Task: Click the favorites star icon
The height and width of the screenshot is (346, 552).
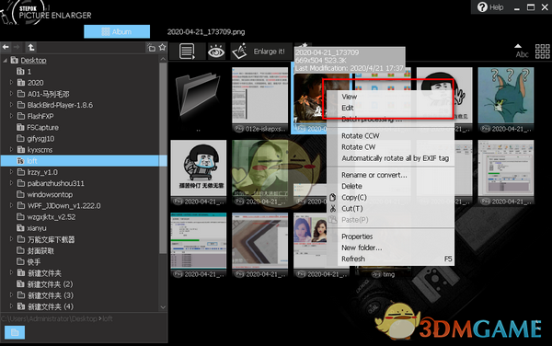Action: pyautogui.click(x=162, y=47)
